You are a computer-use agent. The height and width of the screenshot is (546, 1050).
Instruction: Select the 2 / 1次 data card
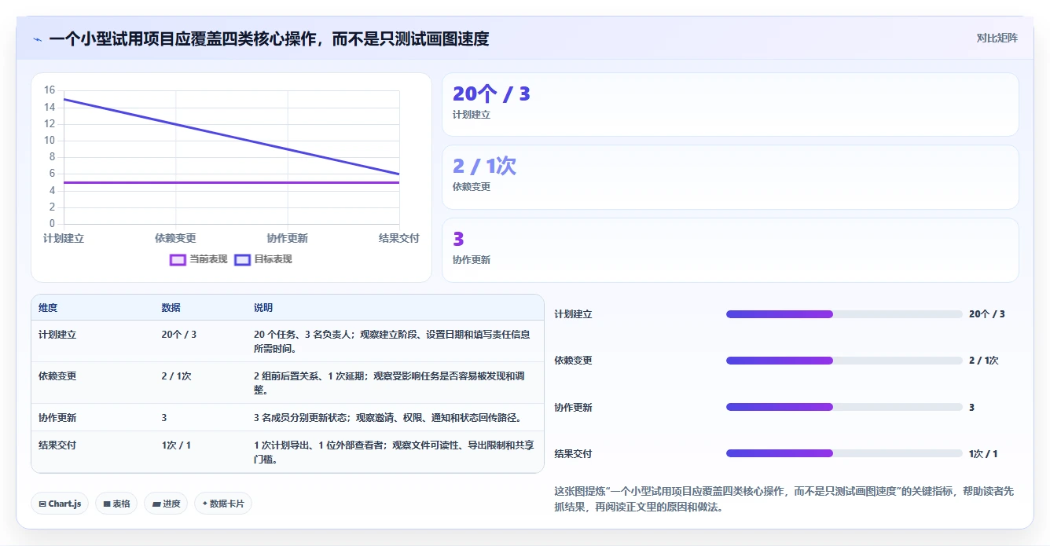pyautogui.click(x=730, y=177)
